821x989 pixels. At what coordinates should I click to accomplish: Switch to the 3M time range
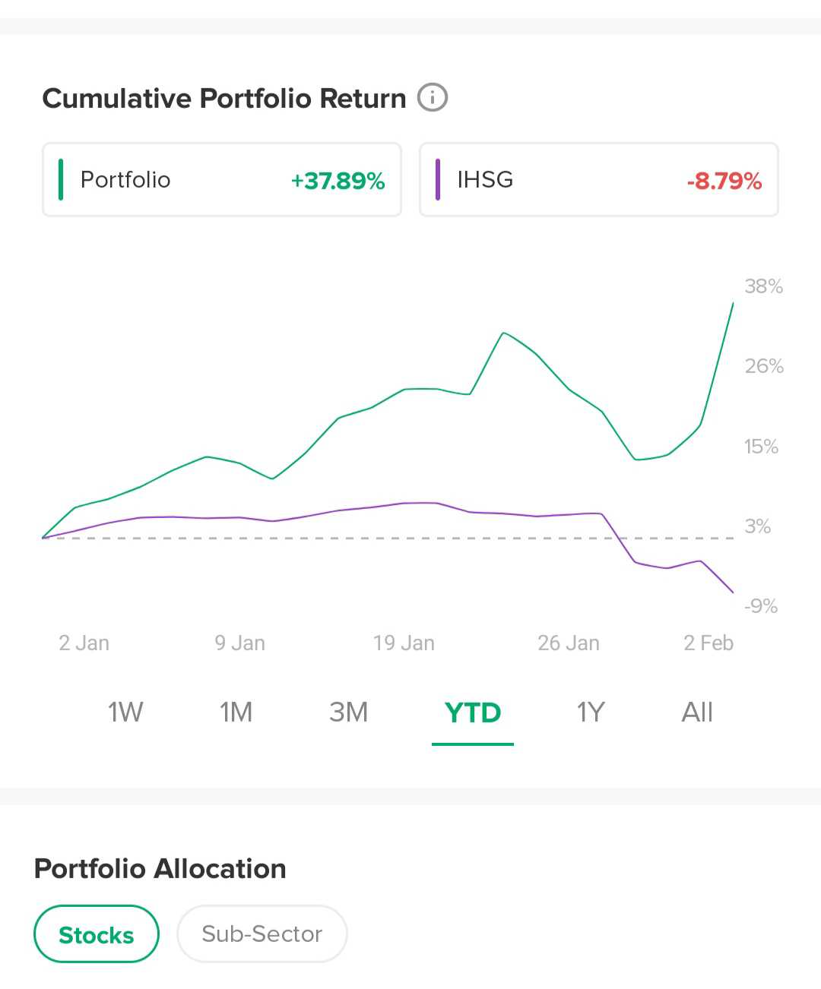coord(348,713)
